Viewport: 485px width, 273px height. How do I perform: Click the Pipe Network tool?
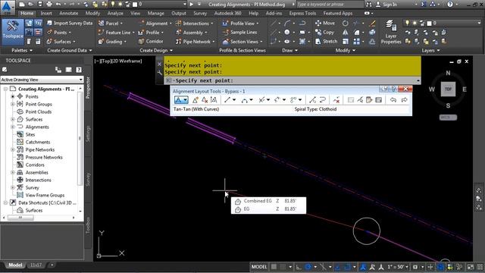195,42
